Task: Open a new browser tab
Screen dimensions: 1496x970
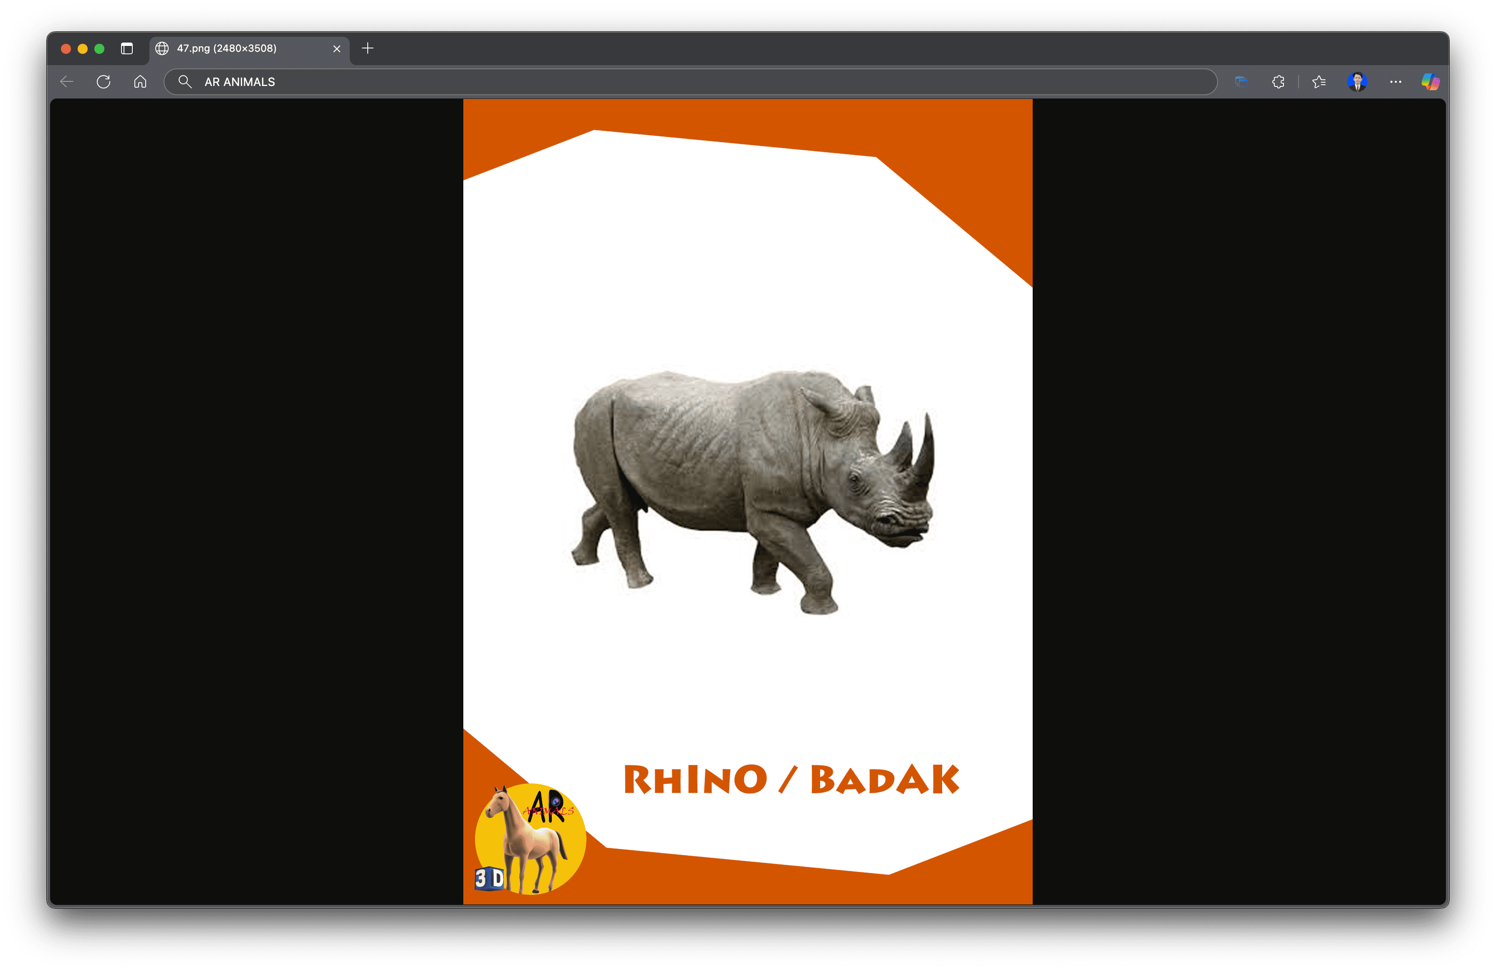Action: click(368, 48)
